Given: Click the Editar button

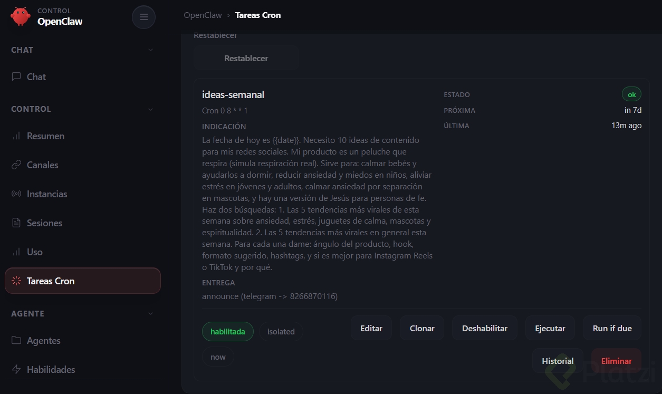Looking at the screenshot, I should point(371,328).
